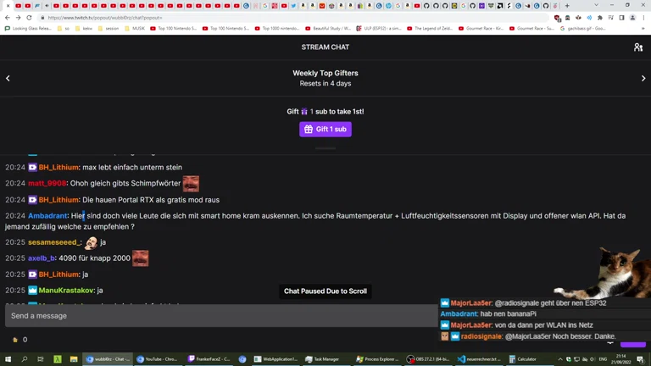The width and height of the screenshot is (651, 366).
Task: Click the emote in sesameseeed_'s message
Action: click(x=92, y=242)
